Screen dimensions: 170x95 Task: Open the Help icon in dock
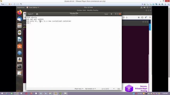click(19, 53)
